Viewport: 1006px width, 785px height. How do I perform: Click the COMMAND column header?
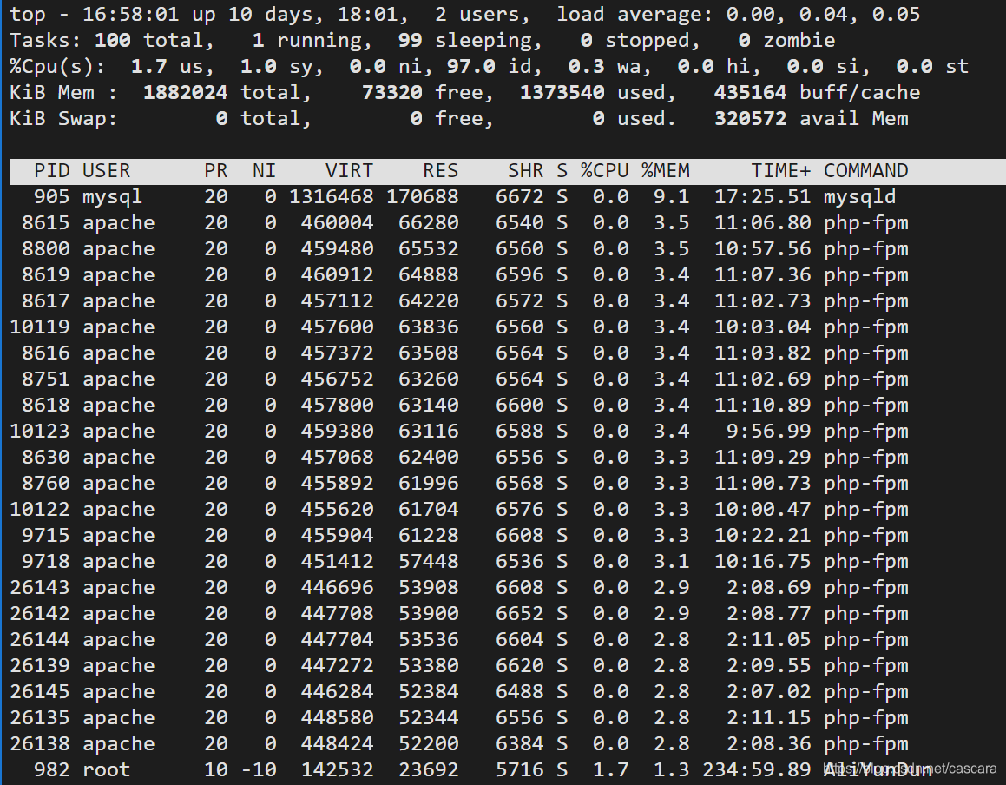point(865,171)
